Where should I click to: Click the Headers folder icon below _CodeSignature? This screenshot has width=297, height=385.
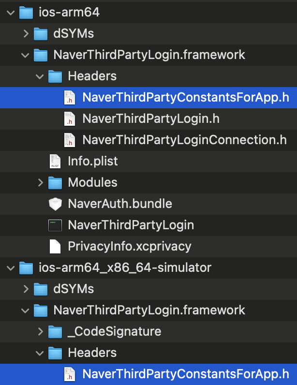(55, 353)
